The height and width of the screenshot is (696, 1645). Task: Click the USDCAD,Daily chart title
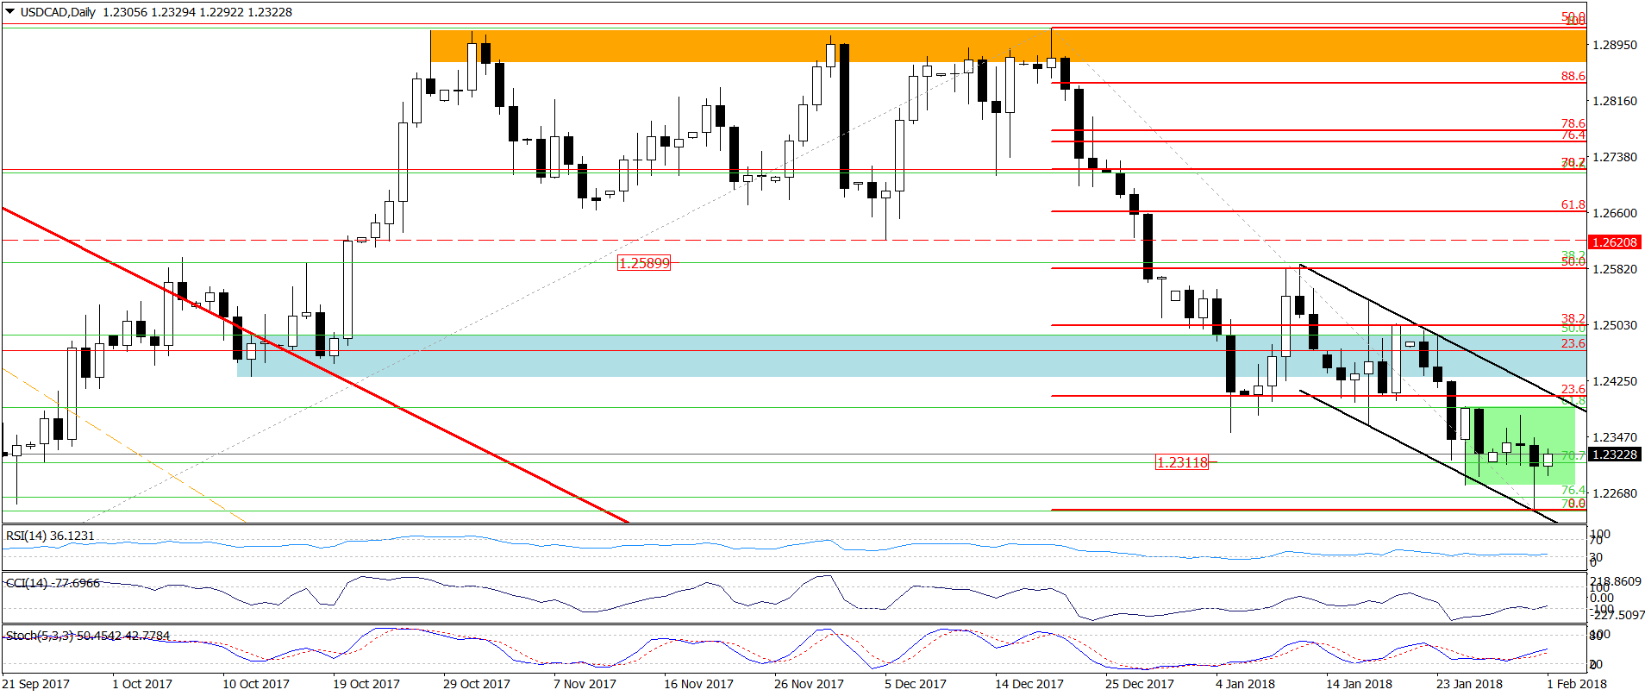coord(58,12)
